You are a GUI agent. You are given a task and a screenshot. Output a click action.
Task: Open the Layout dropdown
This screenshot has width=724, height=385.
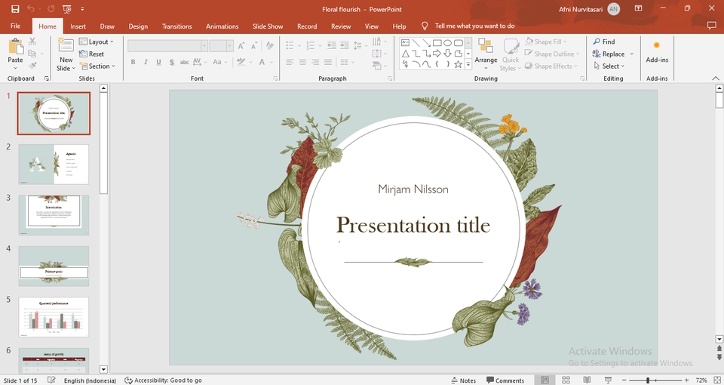(97, 42)
